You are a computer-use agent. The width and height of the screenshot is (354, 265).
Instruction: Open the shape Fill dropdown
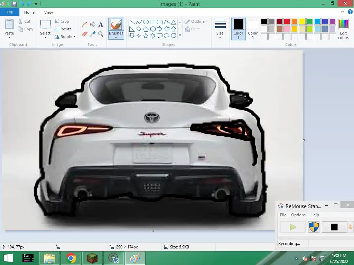[192, 29]
